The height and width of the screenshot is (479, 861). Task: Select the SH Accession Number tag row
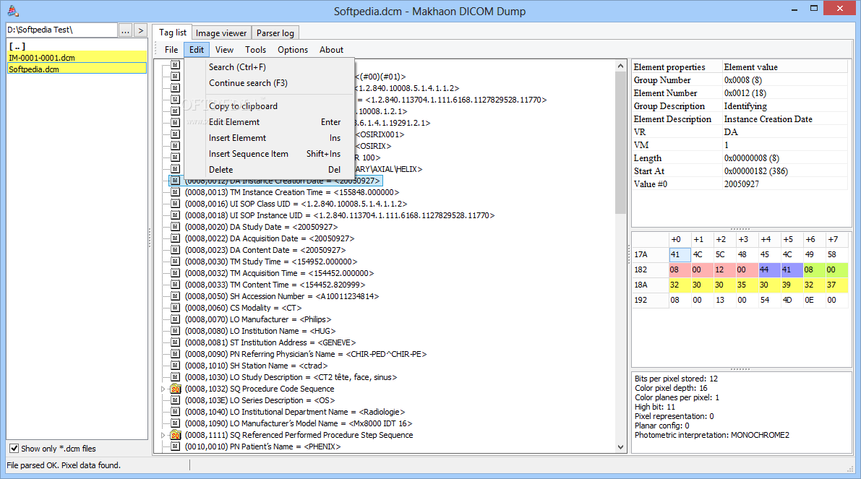click(282, 295)
